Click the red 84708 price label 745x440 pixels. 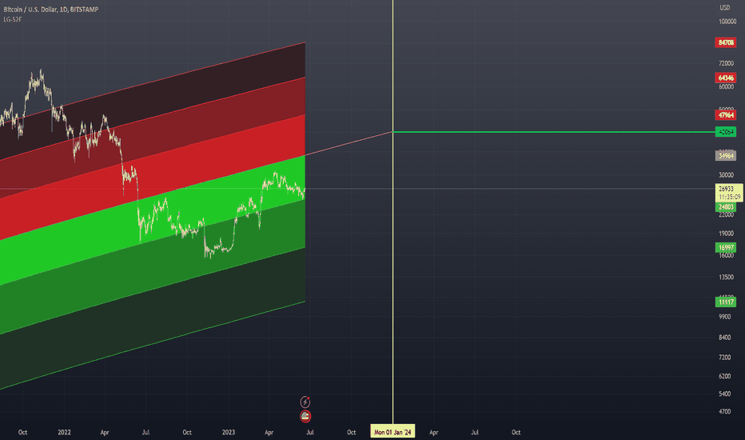pos(726,43)
